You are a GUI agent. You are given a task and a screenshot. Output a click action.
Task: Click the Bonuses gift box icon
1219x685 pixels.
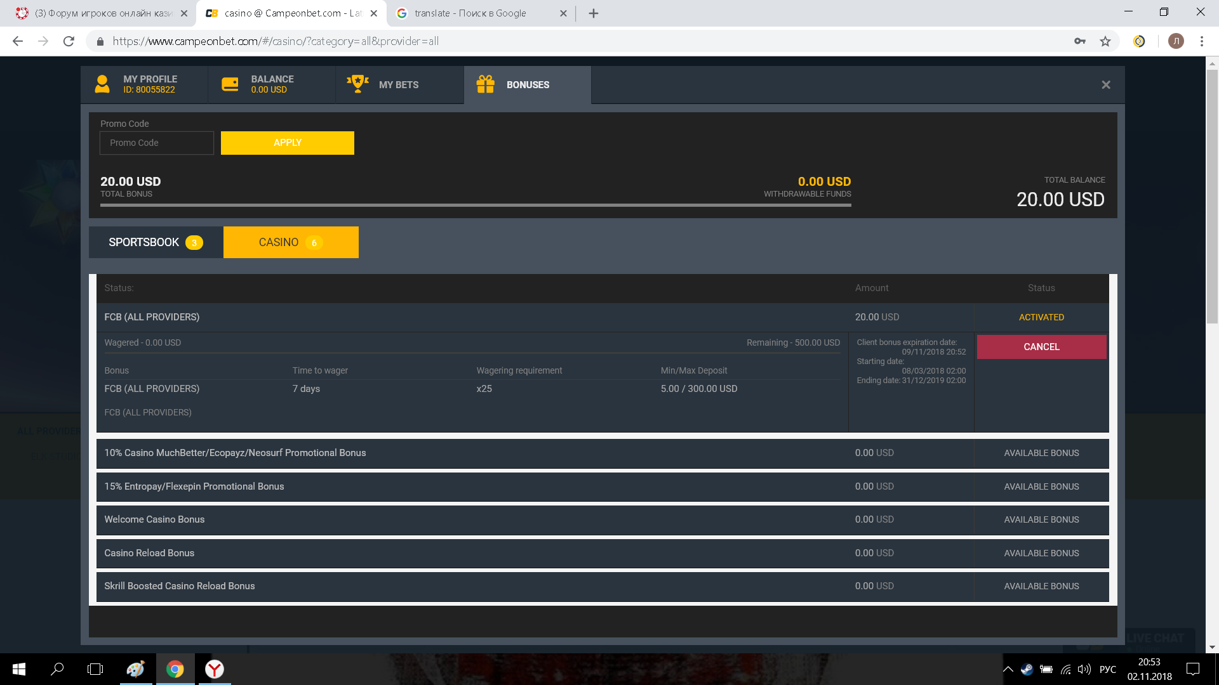[x=486, y=84]
